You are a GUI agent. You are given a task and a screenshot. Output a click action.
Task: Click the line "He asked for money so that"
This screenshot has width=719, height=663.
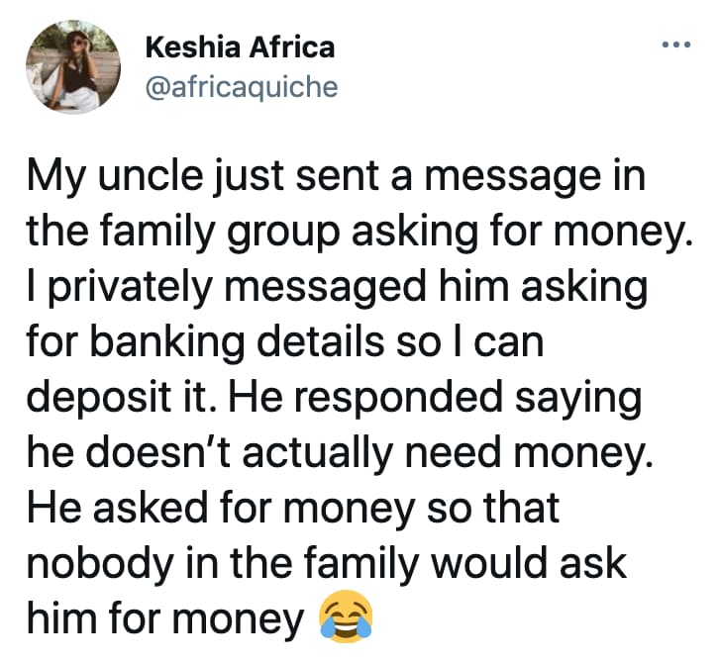click(x=293, y=507)
